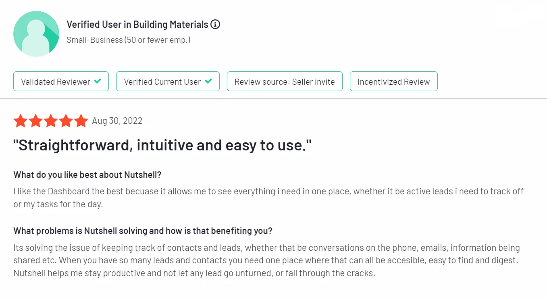Click the Verified User in Building Materials name
Image resolution: width=547 pixels, height=300 pixels.
[137, 25]
